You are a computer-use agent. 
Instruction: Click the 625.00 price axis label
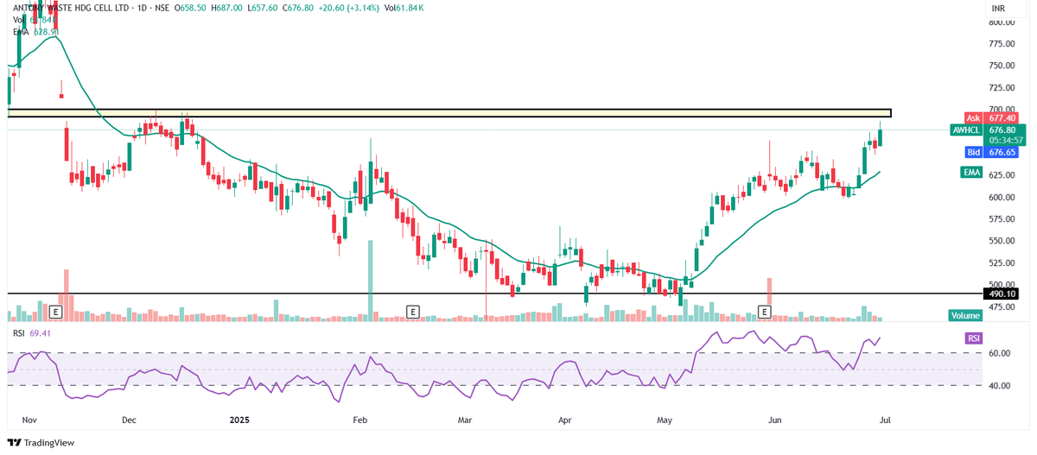click(x=1002, y=175)
